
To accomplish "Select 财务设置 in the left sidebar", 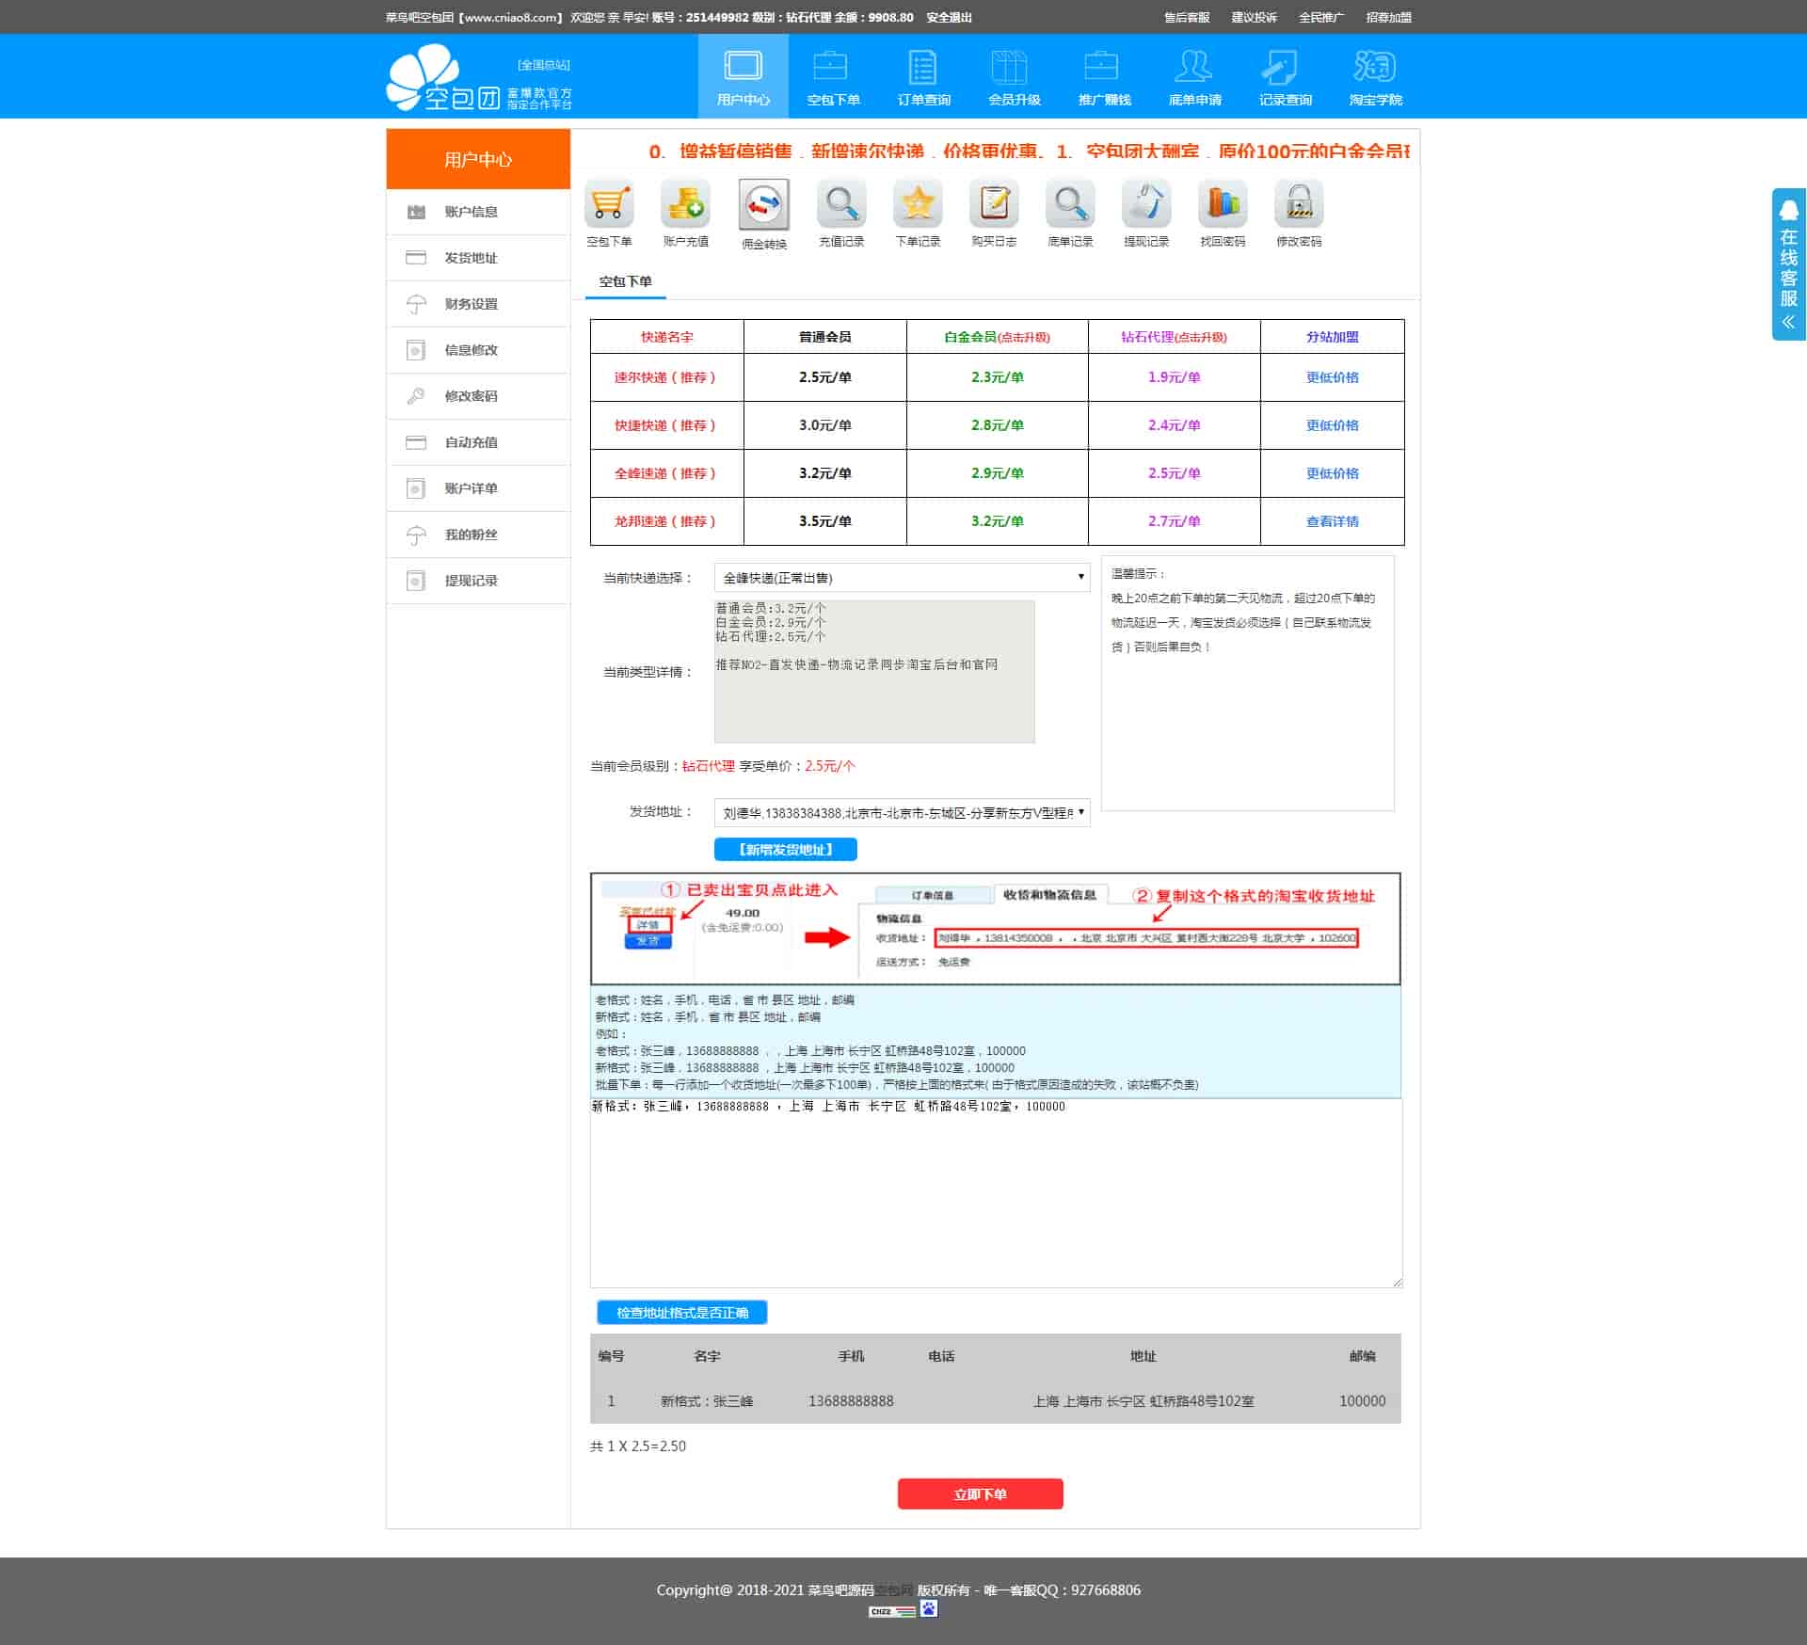I will [x=472, y=304].
